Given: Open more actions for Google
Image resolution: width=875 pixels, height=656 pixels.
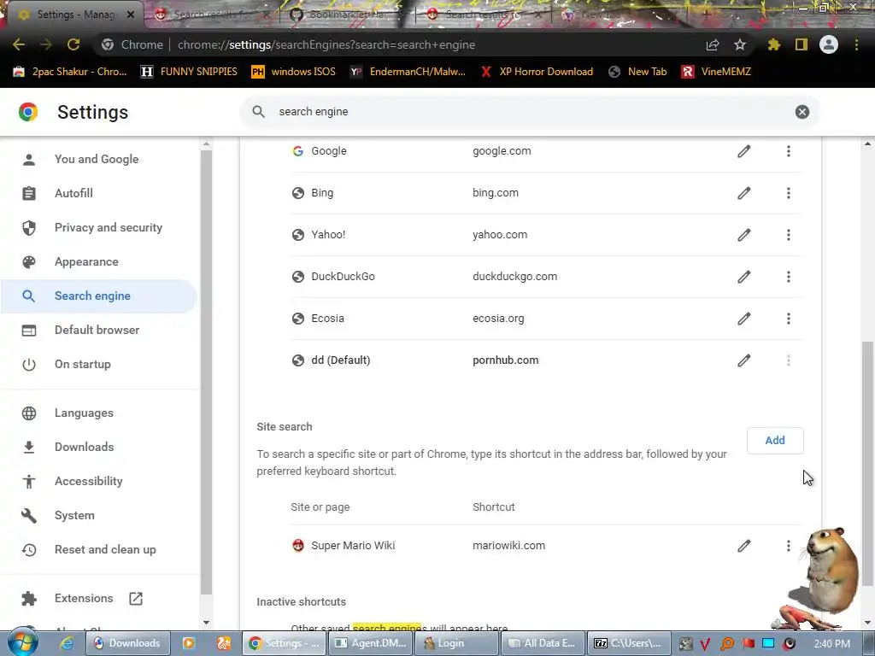Looking at the screenshot, I should click(x=789, y=151).
